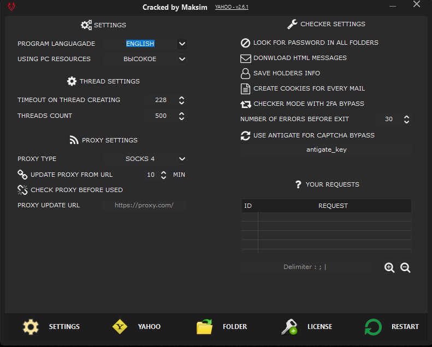Screen dimensions: 432x347
Task: Toggle USE ANTIGATE FOR CAPTCHA BYPASS
Action: point(307,135)
